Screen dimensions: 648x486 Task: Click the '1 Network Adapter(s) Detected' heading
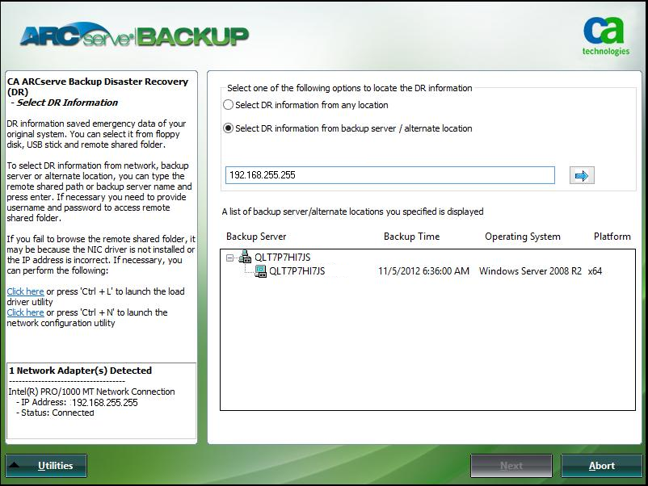tap(81, 371)
